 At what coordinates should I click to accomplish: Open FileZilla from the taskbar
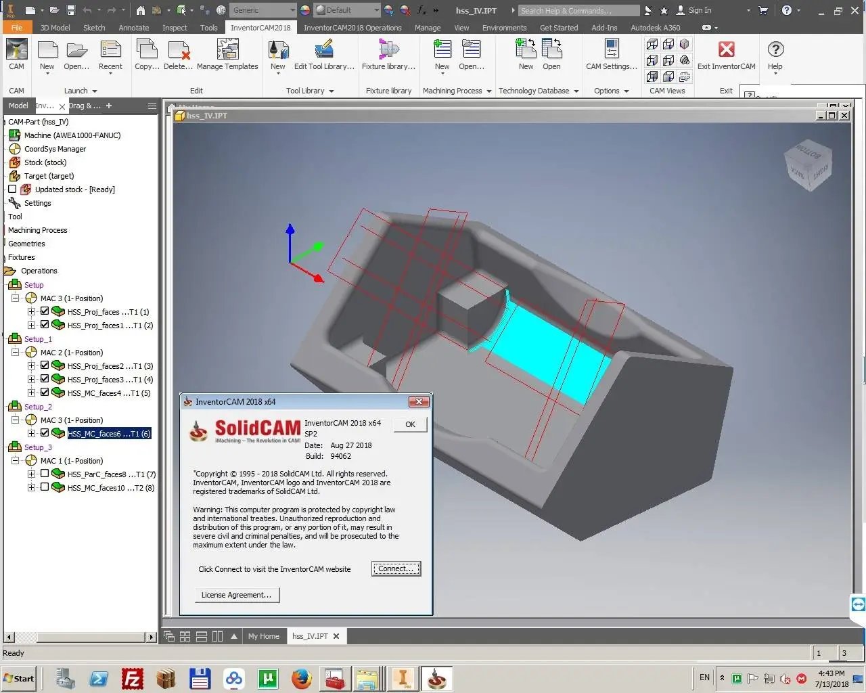(132, 678)
